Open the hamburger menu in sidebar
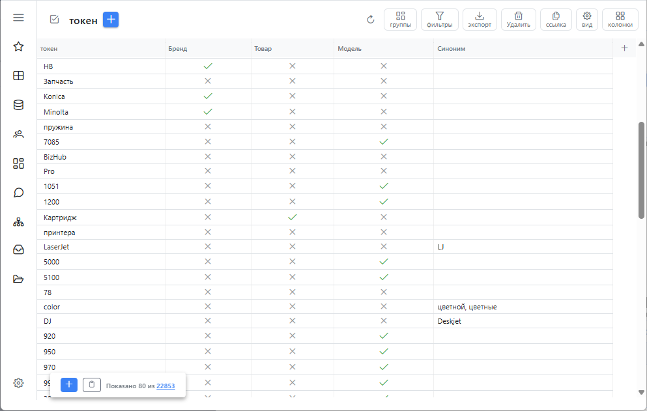The width and height of the screenshot is (647, 411). [x=18, y=18]
